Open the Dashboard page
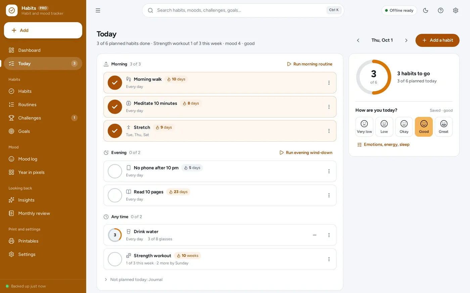The width and height of the screenshot is (470, 293). point(43,50)
